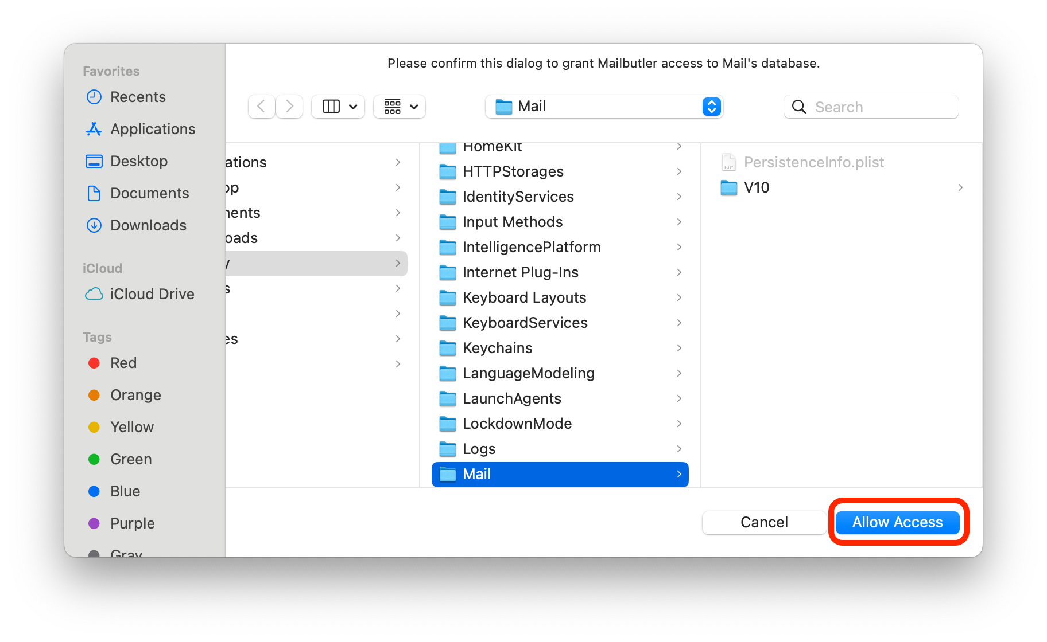Viewport: 1047px width, 642px height.
Task: Select the Internet Plug-Ins folder
Action: tap(560, 272)
